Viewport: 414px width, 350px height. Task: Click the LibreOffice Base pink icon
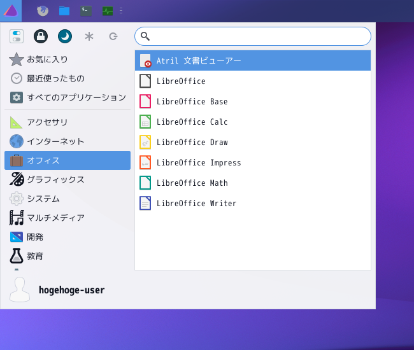(145, 101)
